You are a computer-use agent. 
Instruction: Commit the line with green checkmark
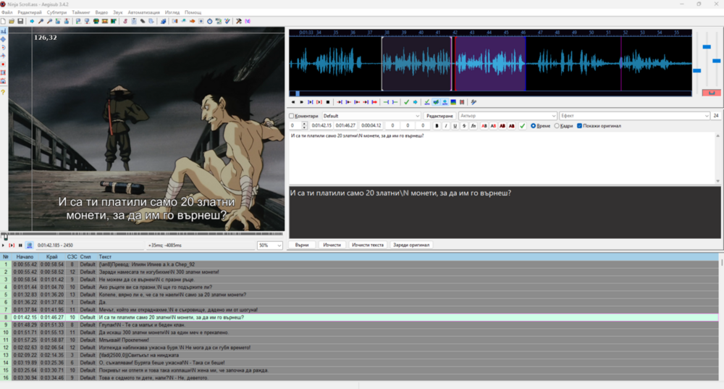[523, 125]
